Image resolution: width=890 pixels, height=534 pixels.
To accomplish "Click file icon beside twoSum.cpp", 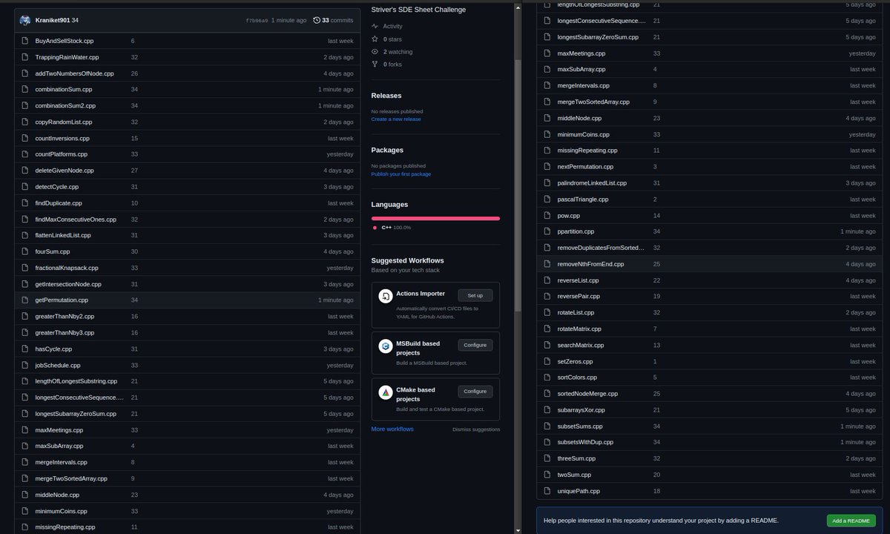I will point(547,475).
